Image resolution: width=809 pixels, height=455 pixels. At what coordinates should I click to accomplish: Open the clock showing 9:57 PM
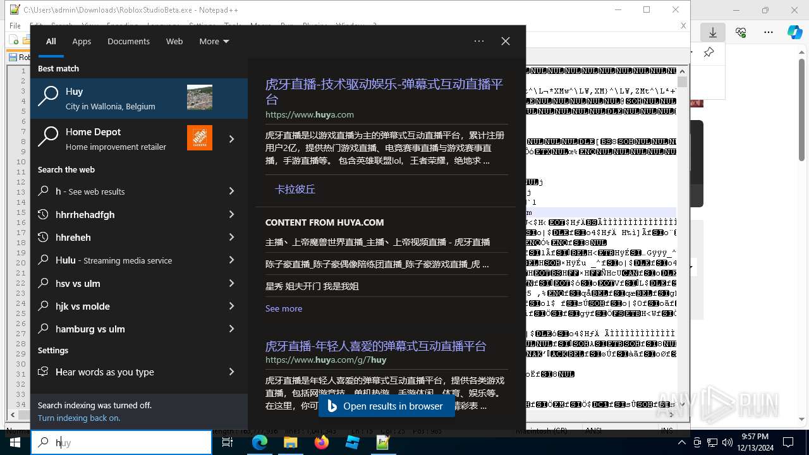755,442
